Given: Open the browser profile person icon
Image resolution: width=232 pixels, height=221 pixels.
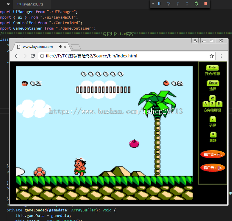Looking at the screenshot, I should pos(195,41).
